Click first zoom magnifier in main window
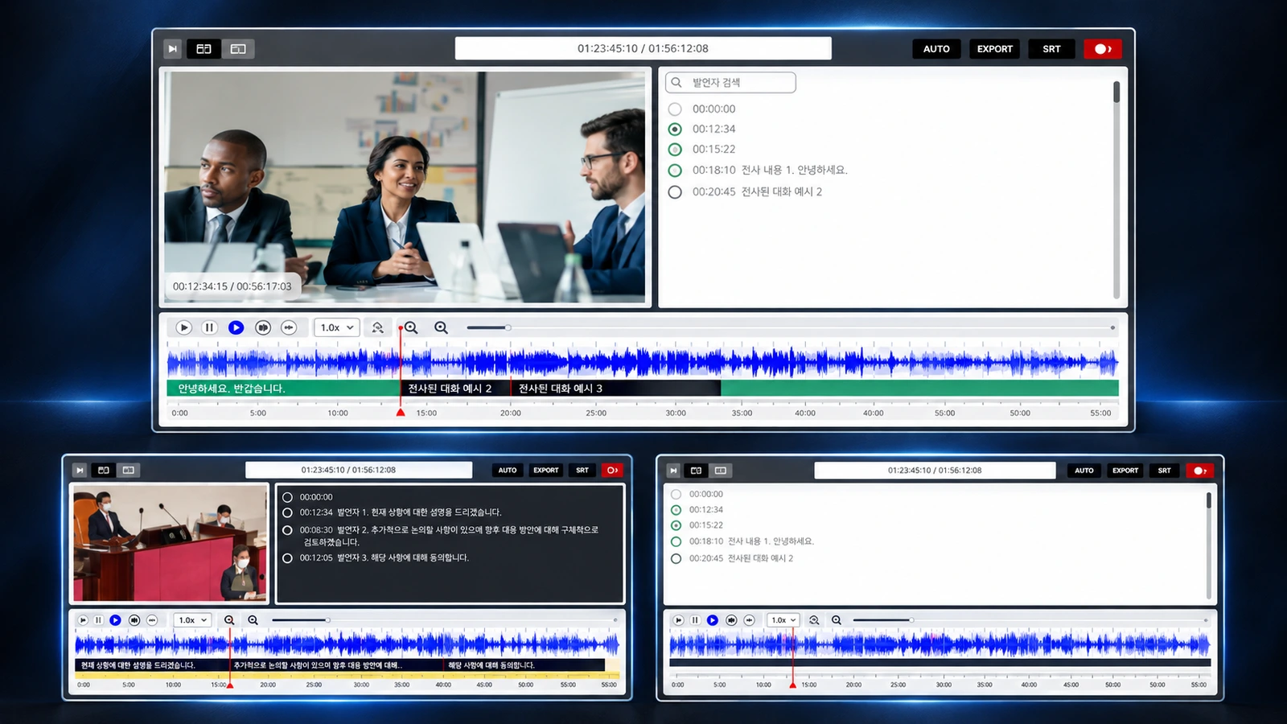This screenshot has width=1287, height=724. [411, 327]
